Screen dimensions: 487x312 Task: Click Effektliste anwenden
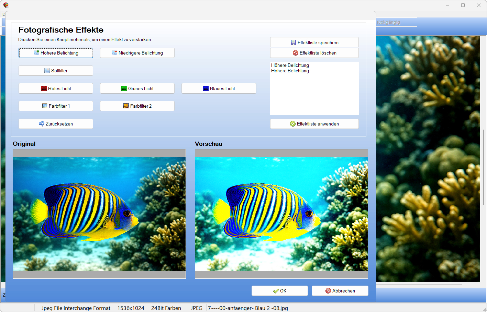[314, 124]
